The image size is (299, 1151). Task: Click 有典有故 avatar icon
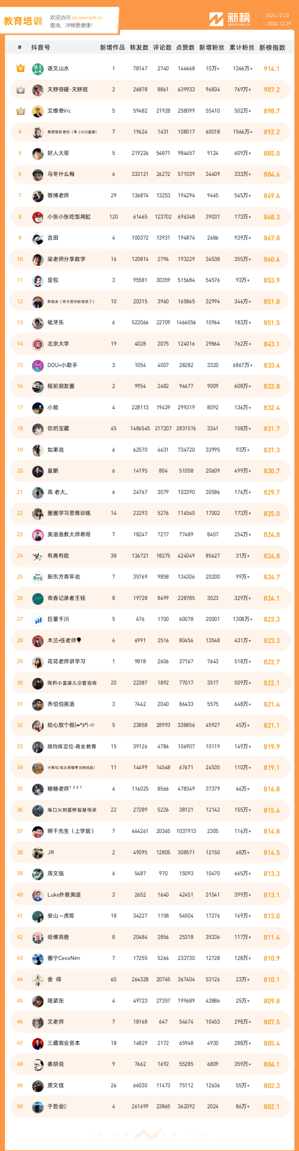pos(38,556)
